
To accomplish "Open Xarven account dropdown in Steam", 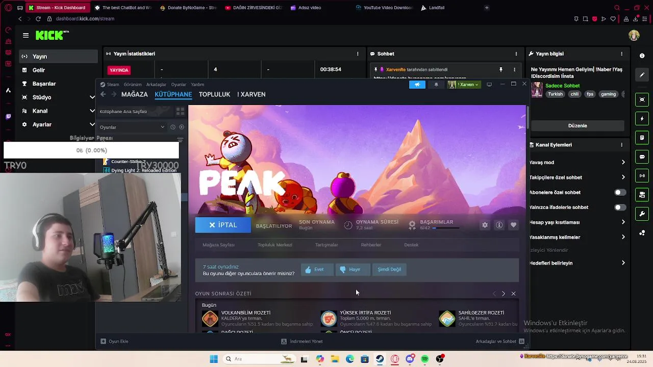I will click(x=464, y=85).
